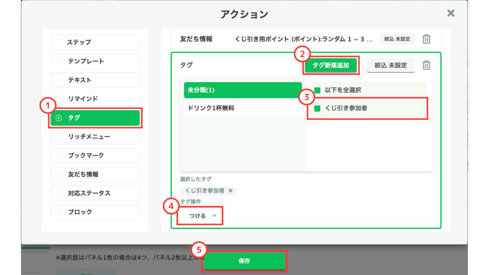Click the タグ新規追加 button
Viewport: 489px width, 275px height.
coord(330,66)
